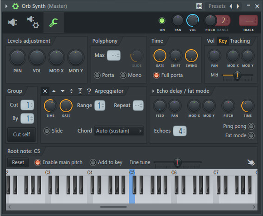Open the speaker with gear envelope tab
Viewport: 263px width, 216px height.
tap(33, 22)
